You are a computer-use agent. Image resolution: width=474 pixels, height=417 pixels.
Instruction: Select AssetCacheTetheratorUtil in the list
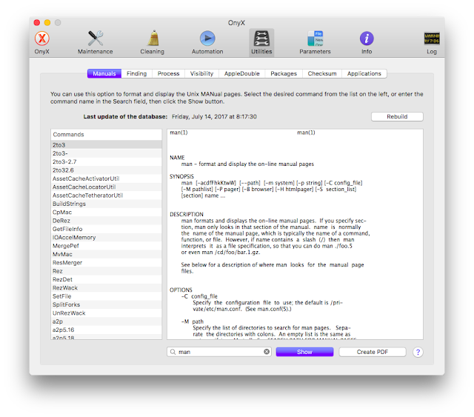(106, 196)
